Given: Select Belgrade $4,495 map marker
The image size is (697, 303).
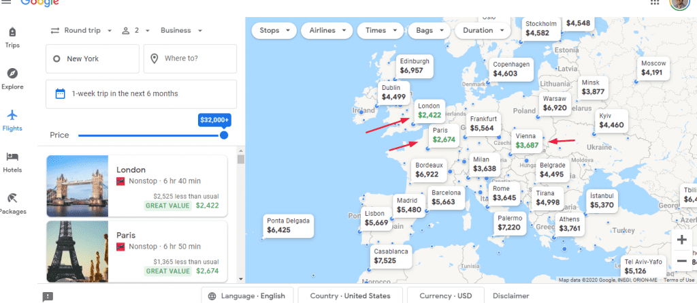Looking at the screenshot, I should [x=552, y=170].
